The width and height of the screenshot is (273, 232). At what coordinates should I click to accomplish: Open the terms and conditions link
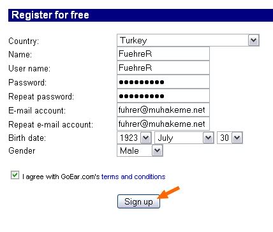[133, 177]
